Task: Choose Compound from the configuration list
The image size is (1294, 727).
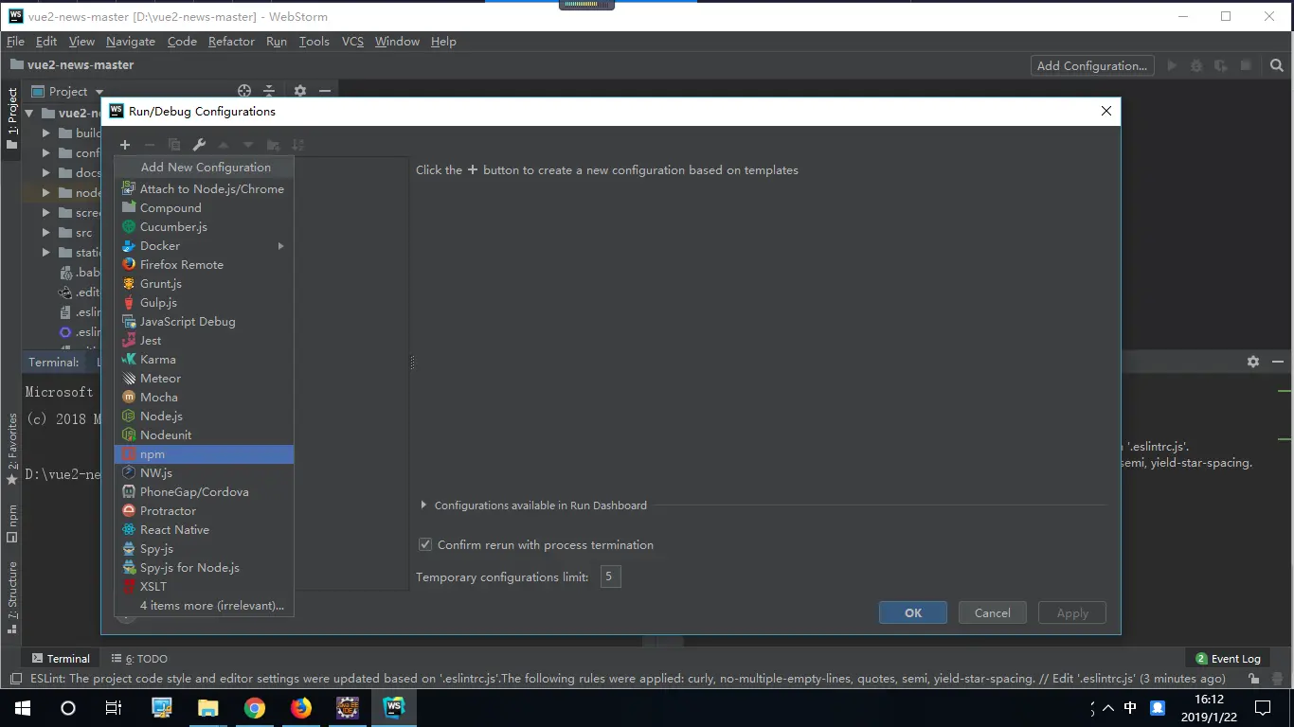Action: pyautogui.click(x=204, y=207)
